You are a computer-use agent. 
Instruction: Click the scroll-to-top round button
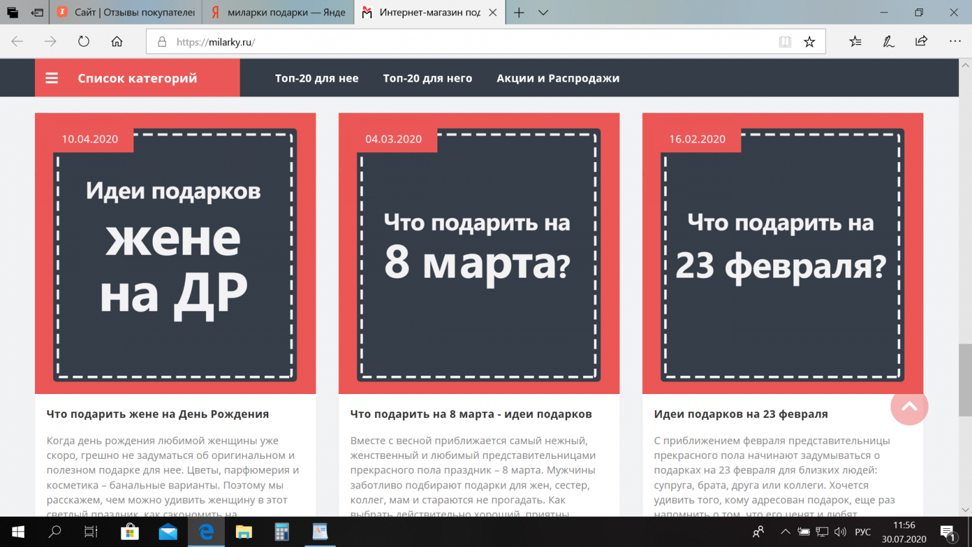[909, 406]
